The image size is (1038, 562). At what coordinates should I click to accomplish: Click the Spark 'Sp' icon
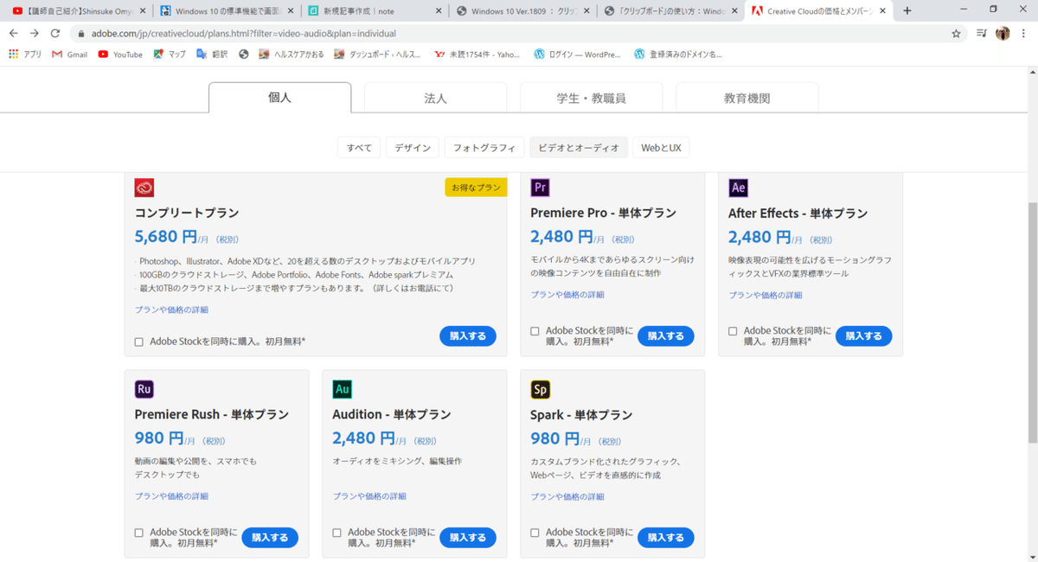[540, 389]
